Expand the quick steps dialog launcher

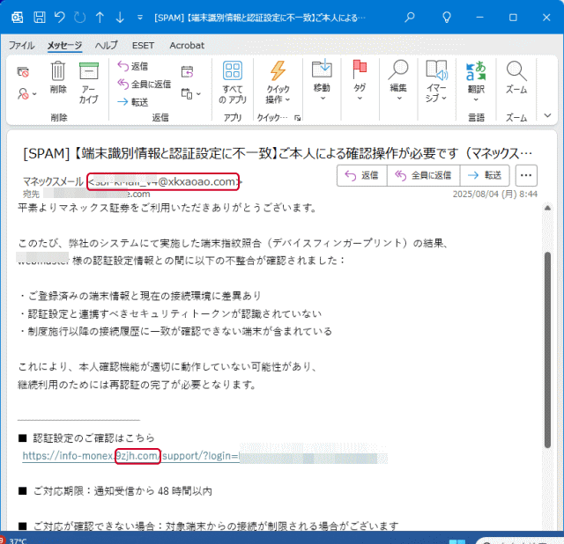tap(298, 117)
